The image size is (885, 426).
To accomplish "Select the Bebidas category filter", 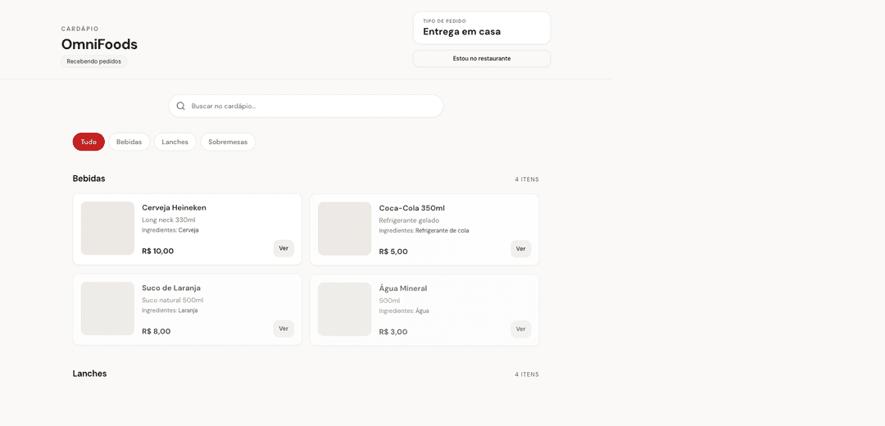I will tap(129, 143).
